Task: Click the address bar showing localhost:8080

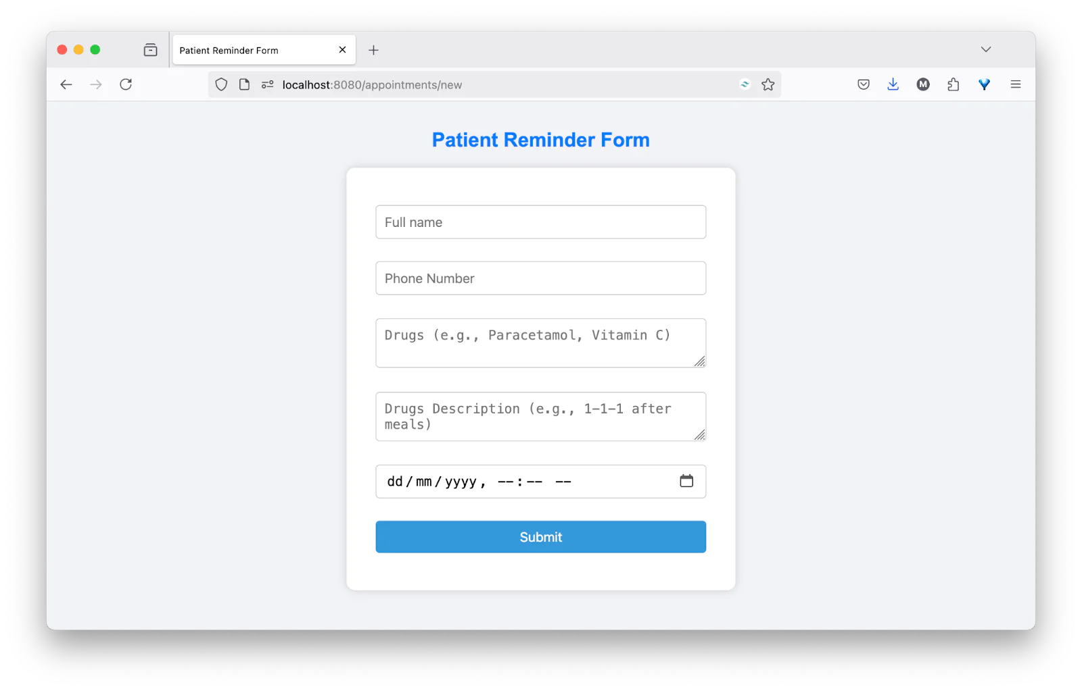Action: (473, 84)
